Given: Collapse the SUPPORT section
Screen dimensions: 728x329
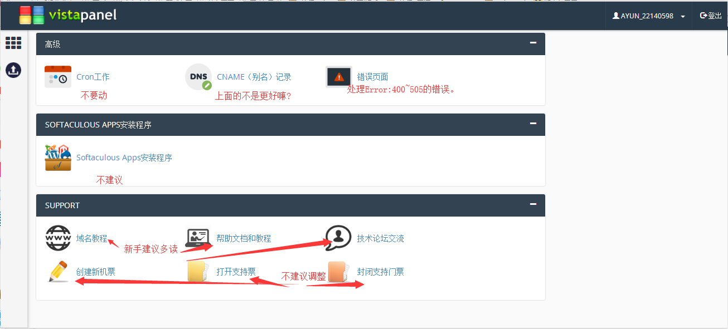Looking at the screenshot, I should pyautogui.click(x=533, y=204).
